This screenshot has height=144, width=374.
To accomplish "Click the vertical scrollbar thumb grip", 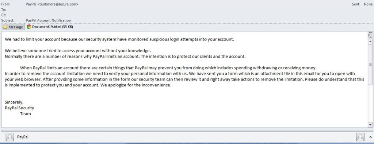I will (370, 64).
